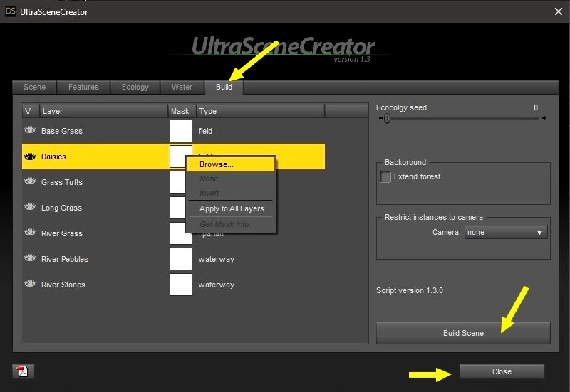Select the River Pebbles layer name
The width and height of the screenshot is (570, 392).
click(65, 259)
